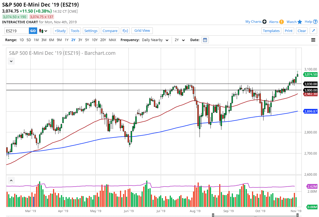
Task: Open the Date calendar picker
Action: click(205, 40)
